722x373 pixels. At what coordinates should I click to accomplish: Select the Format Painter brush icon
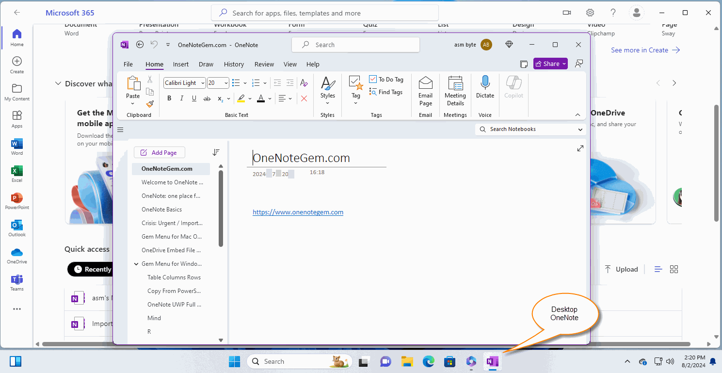pyautogui.click(x=150, y=104)
